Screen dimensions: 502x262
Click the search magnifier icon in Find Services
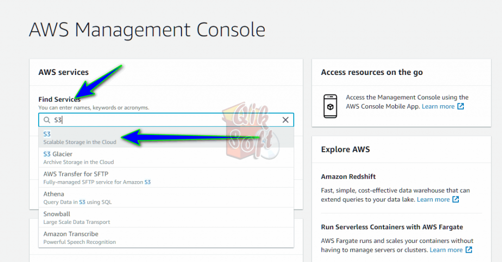(47, 120)
